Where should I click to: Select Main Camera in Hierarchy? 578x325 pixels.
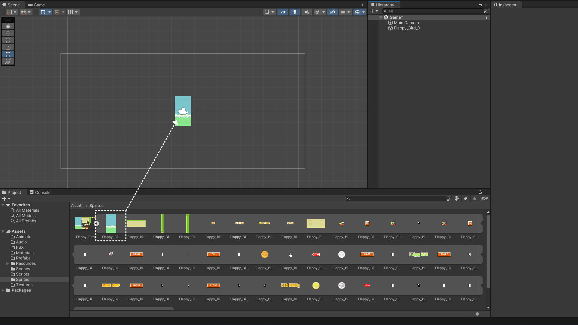pyautogui.click(x=406, y=23)
